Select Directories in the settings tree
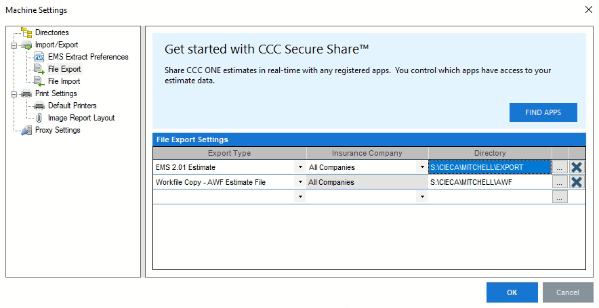This screenshot has width=599, height=308. point(52,32)
